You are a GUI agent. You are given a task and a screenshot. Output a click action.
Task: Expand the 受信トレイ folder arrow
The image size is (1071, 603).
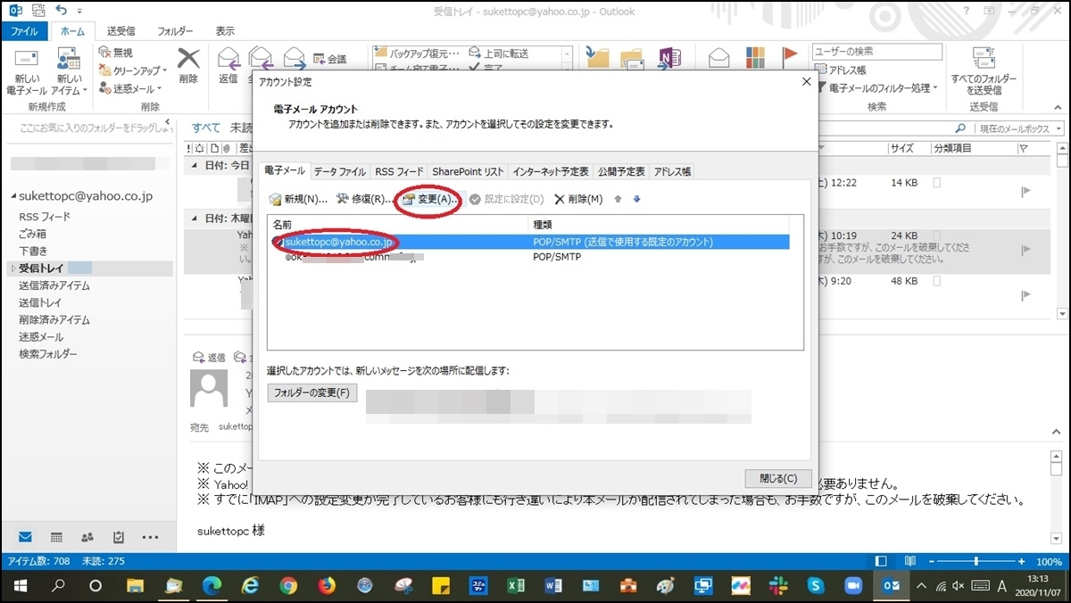12,268
